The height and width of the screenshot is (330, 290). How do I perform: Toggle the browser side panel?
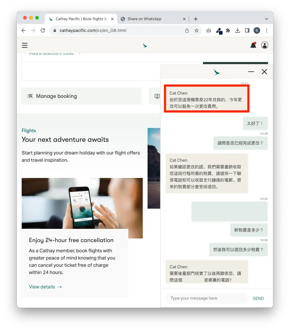click(x=247, y=30)
